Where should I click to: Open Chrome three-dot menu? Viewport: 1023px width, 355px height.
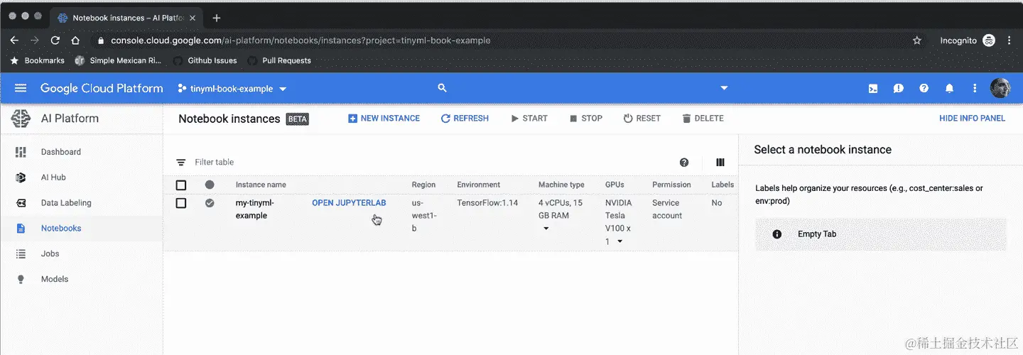point(1010,40)
